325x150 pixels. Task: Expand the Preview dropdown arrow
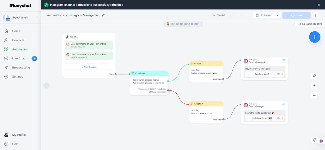tap(277, 15)
